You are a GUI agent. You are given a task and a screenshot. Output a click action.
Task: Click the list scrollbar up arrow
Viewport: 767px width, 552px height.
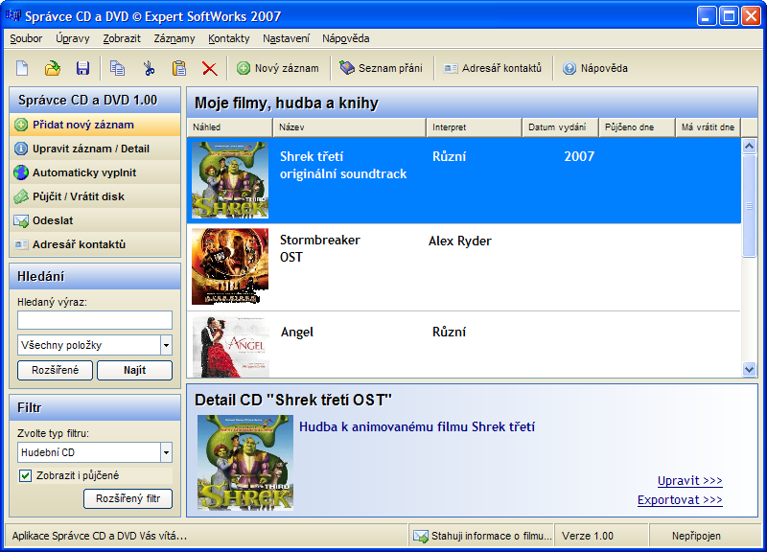pyautogui.click(x=749, y=147)
